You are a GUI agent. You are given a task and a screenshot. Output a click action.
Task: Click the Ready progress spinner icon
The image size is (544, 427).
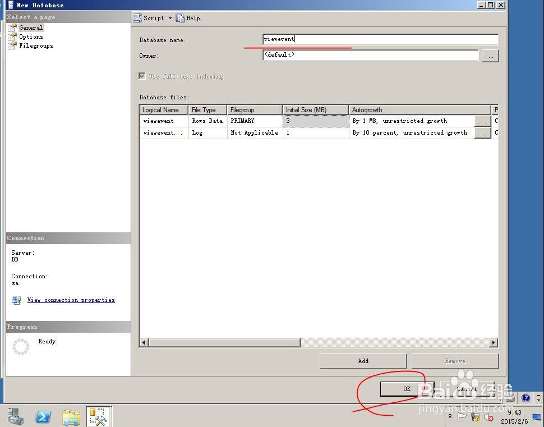pyautogui.click(x=20, y=347)
